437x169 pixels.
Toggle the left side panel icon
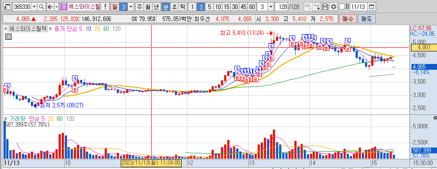[x=8, y=7]
